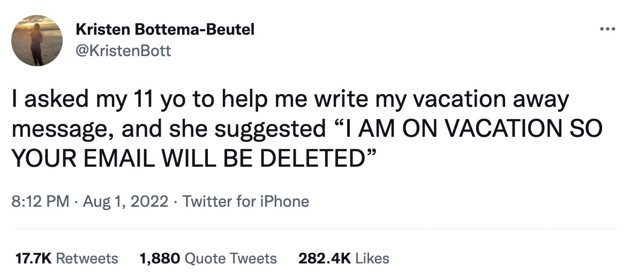
Task: Click the '17.7K' retweet count number
Action: (x=34, y=258)
